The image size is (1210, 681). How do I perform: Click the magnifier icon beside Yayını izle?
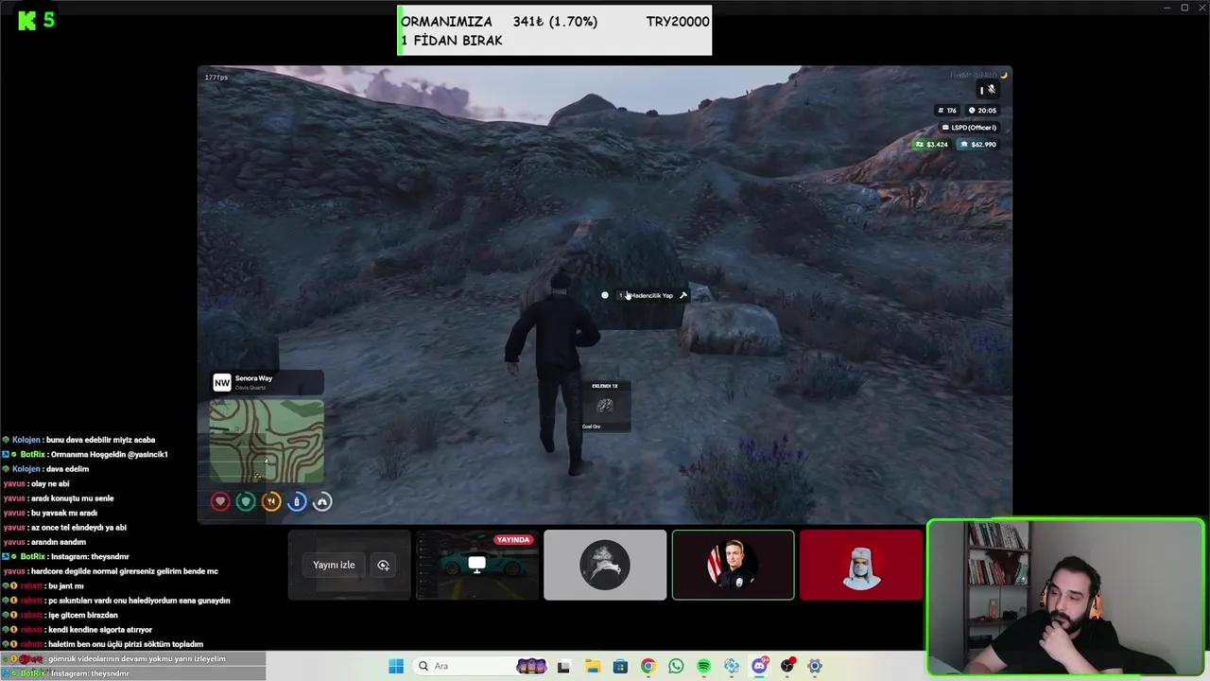click(x=383, y=565)
